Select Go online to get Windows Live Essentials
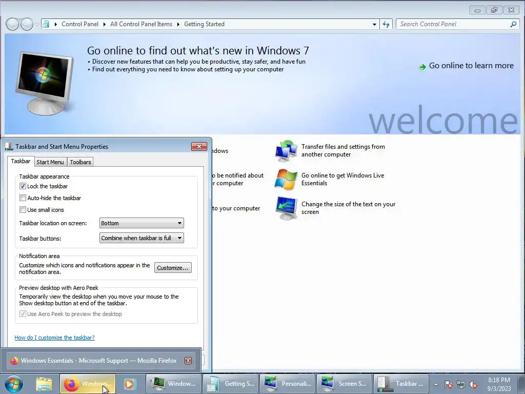Viewport: 525px width, 394px height. pos(343,179)
